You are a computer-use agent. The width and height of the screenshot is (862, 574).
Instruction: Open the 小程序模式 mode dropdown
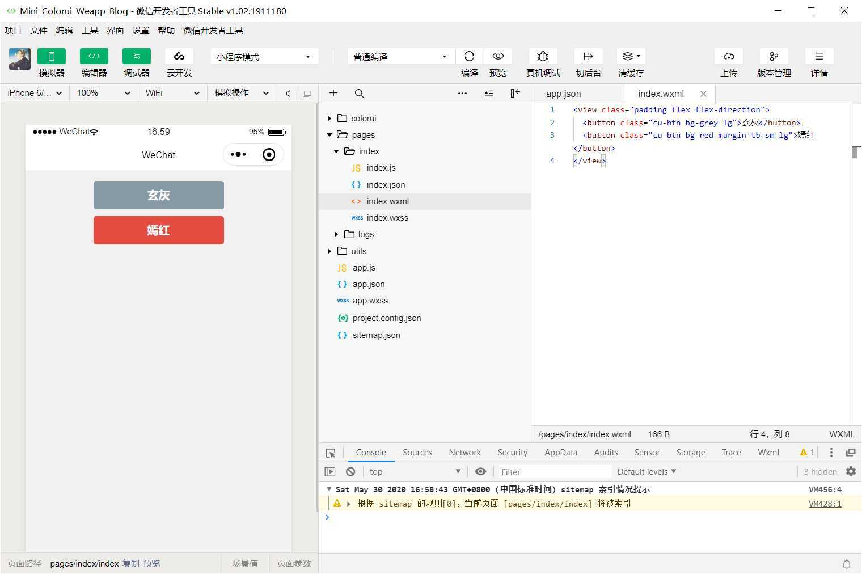click(264, 57)
